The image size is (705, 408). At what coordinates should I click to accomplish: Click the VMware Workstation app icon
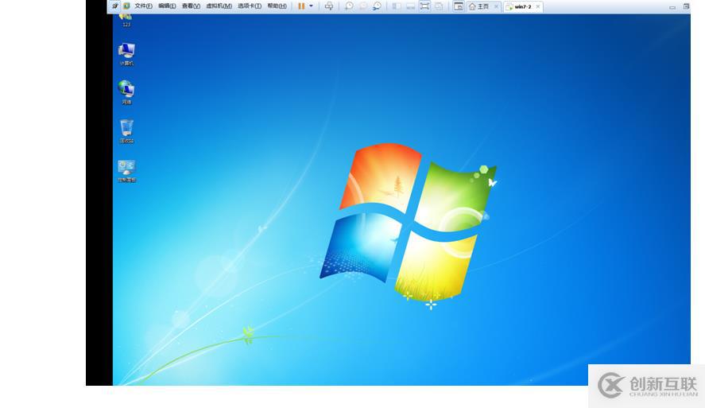[127, 6]
